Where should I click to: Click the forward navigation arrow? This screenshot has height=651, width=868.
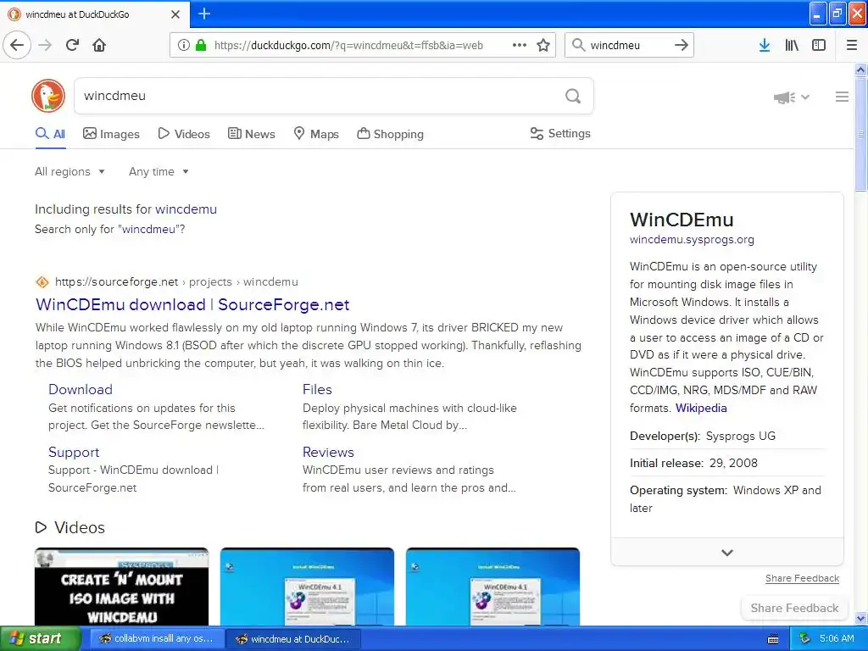point(45,45)
